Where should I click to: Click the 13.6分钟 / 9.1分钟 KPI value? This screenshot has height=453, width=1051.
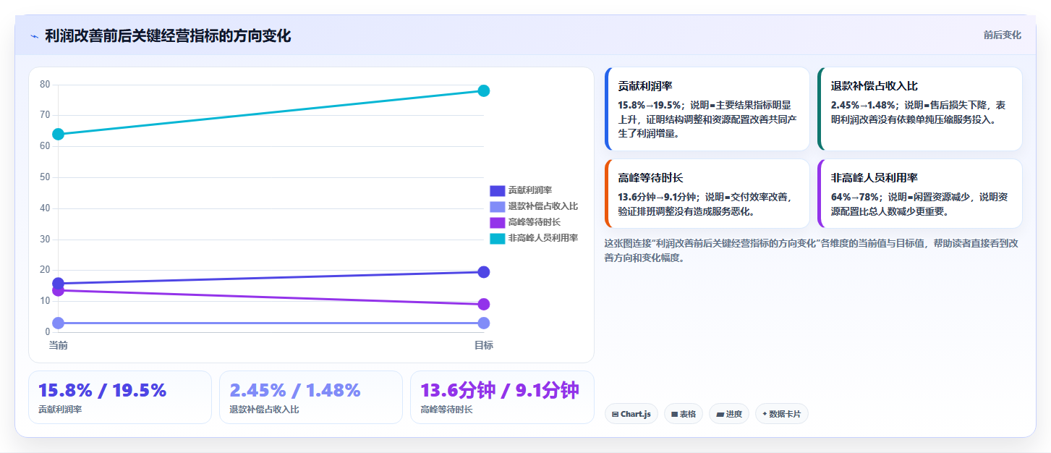(x=500, y=391)
